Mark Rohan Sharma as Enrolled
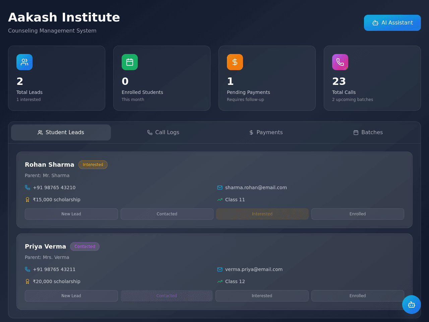This screenshot has width=429, height=322. coord(358,214)
